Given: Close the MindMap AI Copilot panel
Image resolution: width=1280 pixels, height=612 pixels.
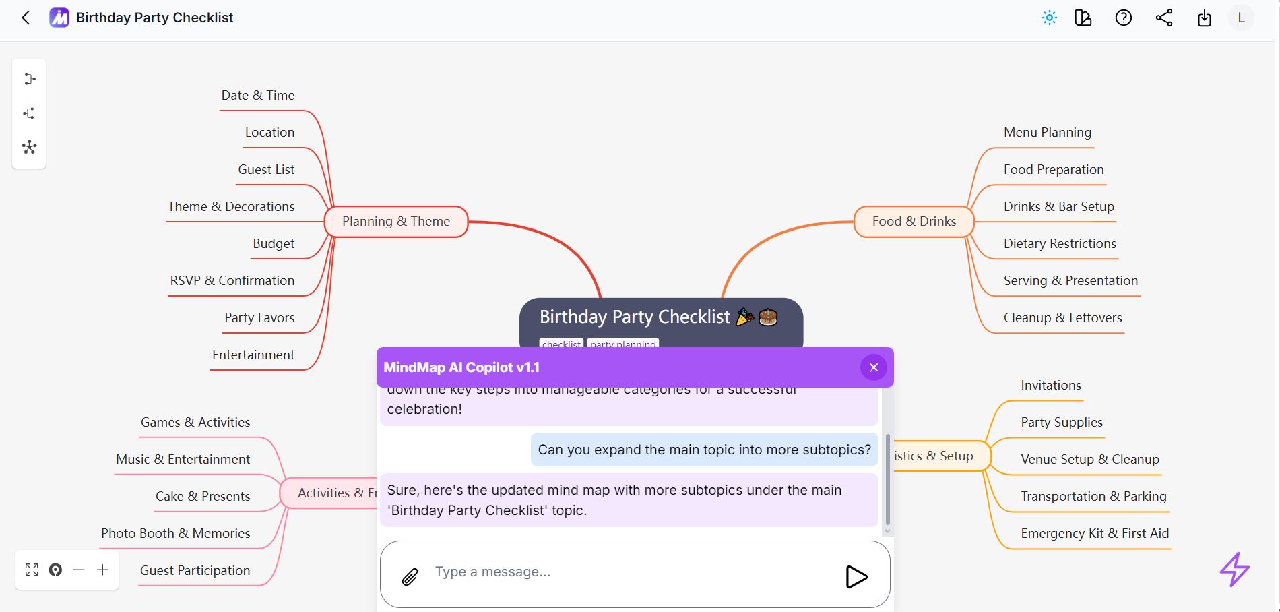Looking at the screenshot, I should point(874,367).
